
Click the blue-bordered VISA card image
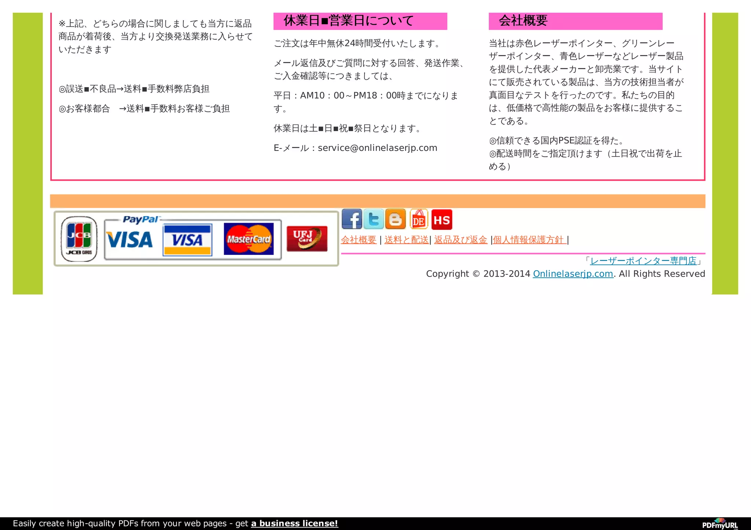[x=187, y=240]
